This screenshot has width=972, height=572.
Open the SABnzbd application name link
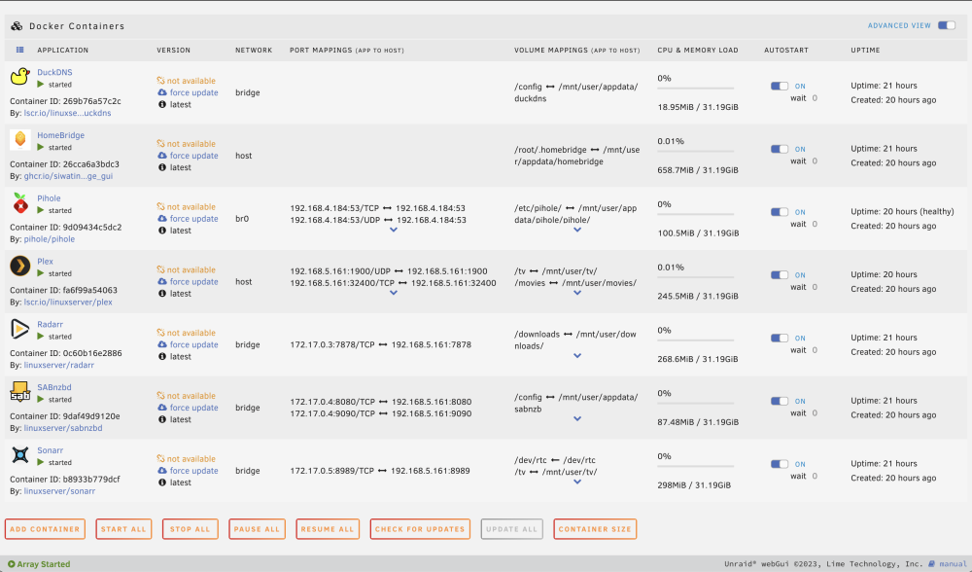click(x=53, y=387)
